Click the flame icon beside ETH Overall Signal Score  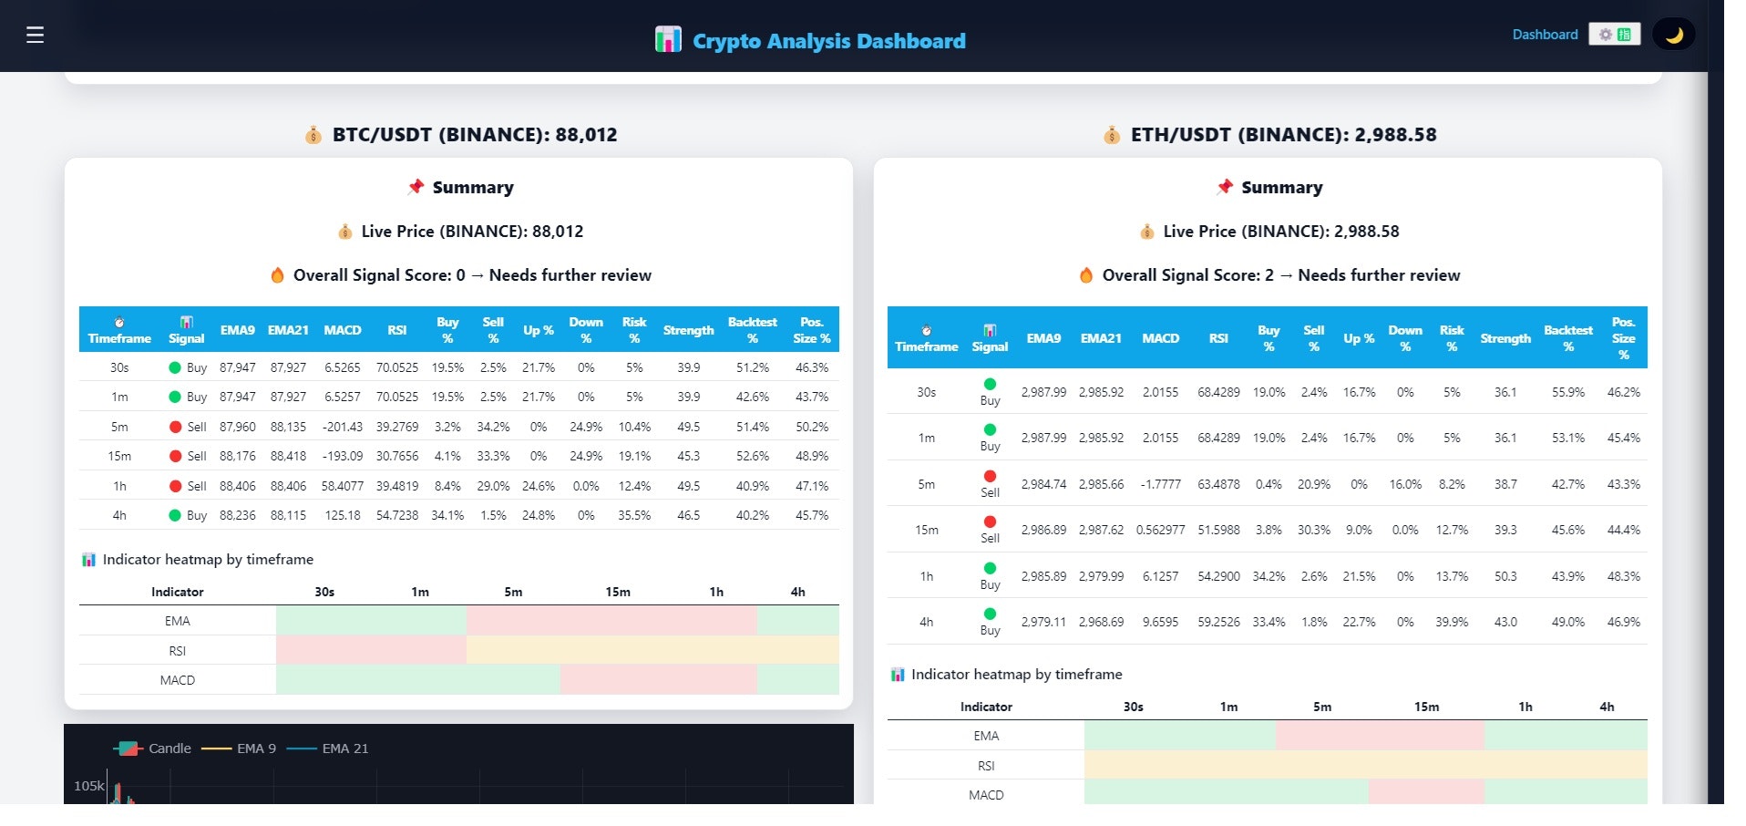click(x=1085, y=274)
